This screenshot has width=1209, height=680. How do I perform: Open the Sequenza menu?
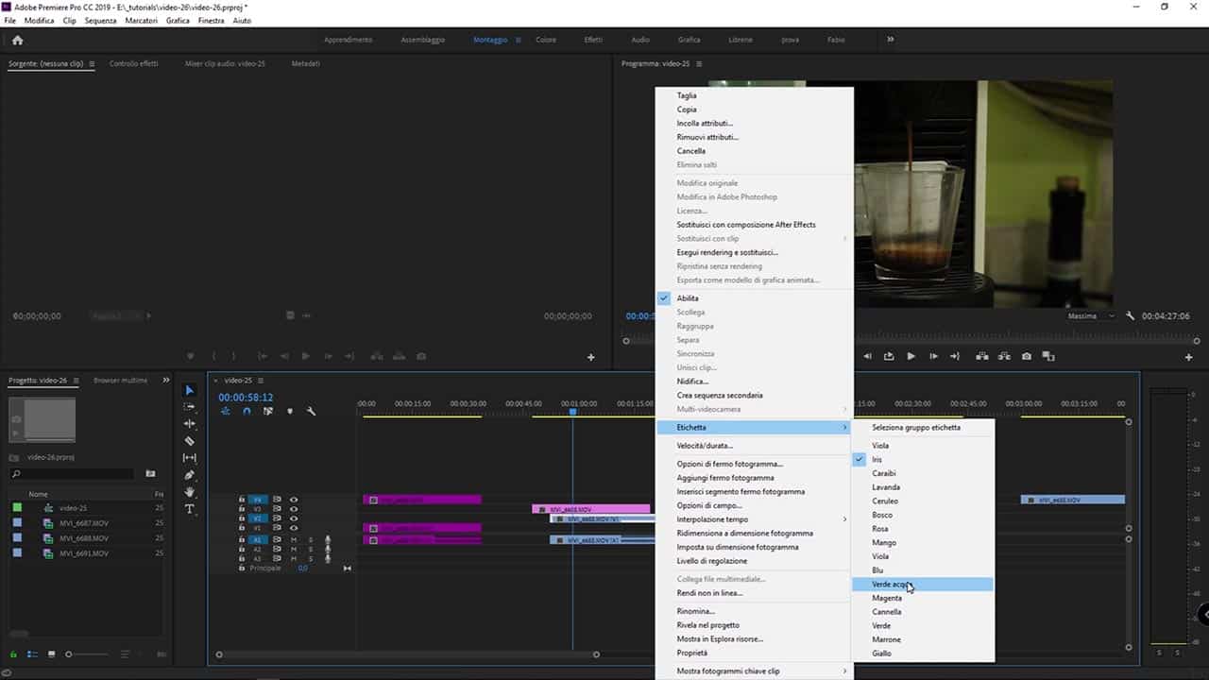(100, 21)
